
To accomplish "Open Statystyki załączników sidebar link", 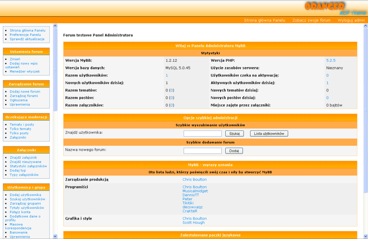I will click(x=28, y=166).
